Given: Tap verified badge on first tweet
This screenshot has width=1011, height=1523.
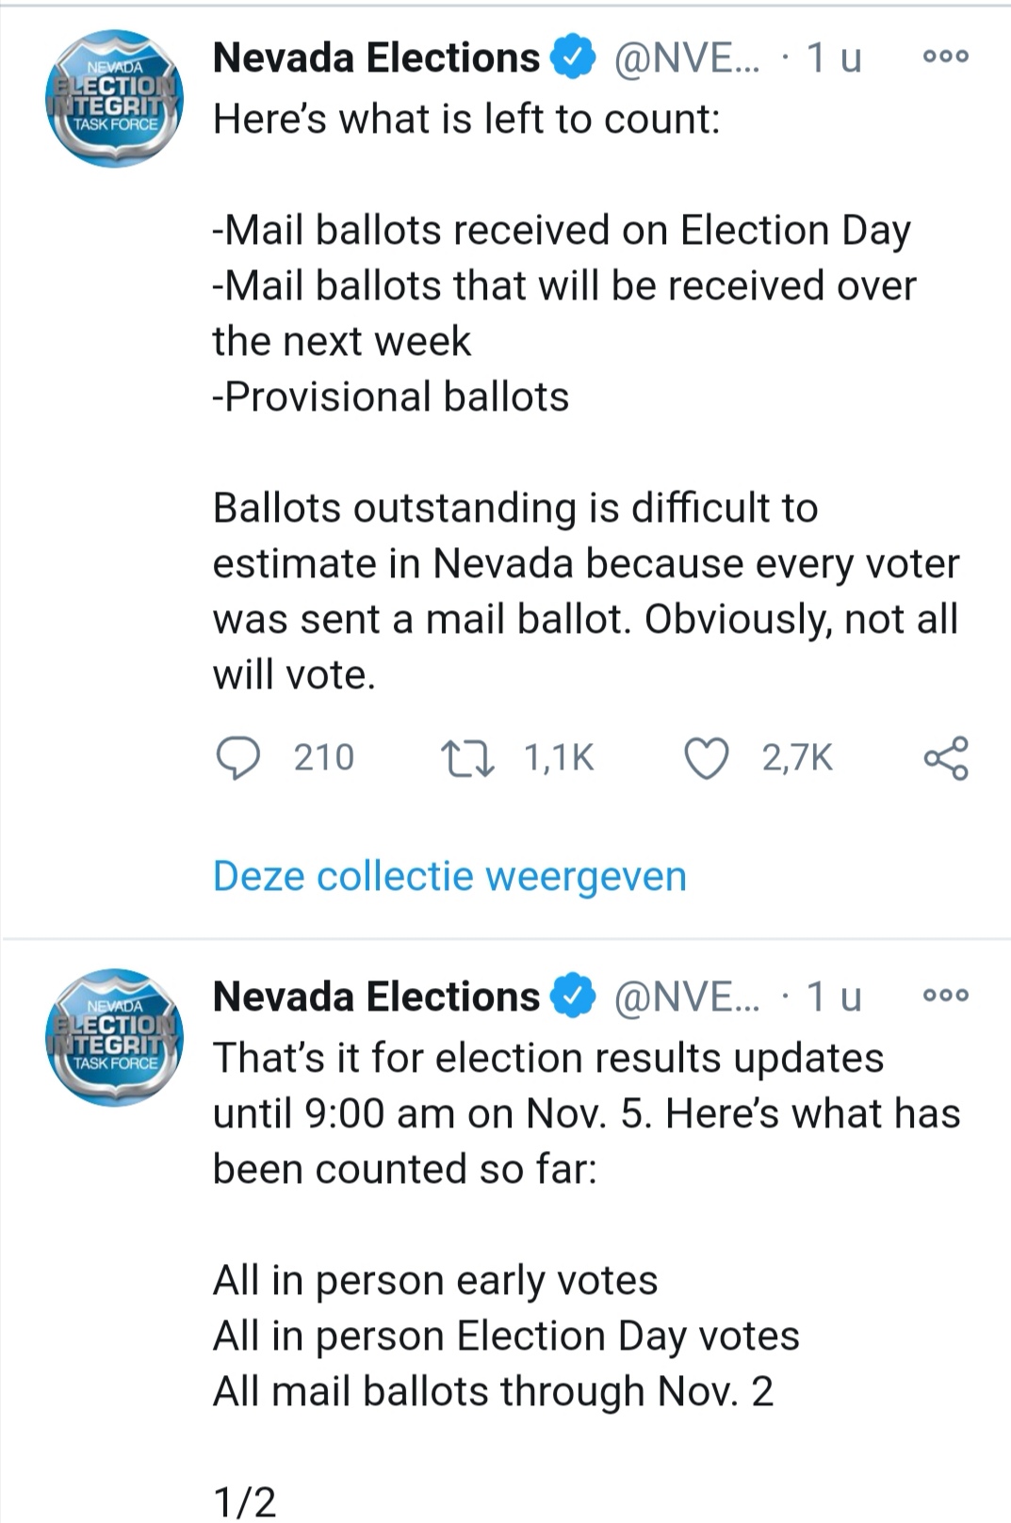Looking at the screenshot, I should pos(573,57).
